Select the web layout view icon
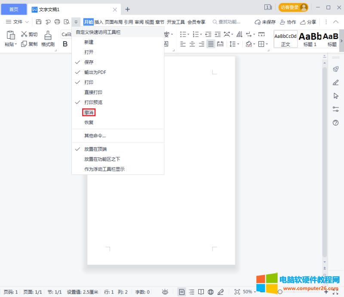Screen dimensions: 344x297 211,291
